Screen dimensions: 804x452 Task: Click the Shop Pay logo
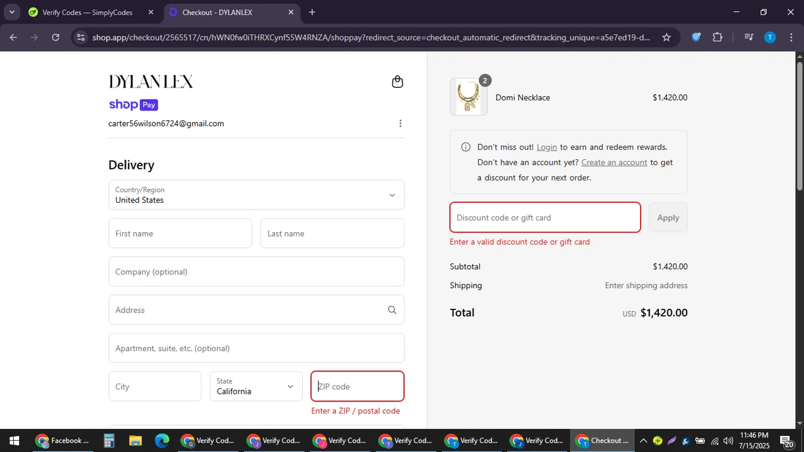click(133, 105)
